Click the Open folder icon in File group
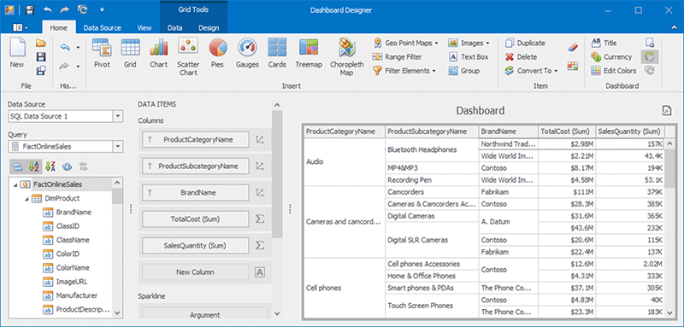The width and height of the screenshot is (684, 327). point(41,43)
